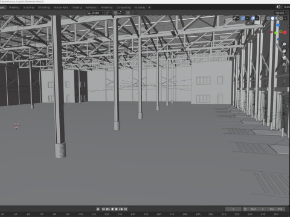Play the animation in reverse
Screen dimensions: 290x217
click(x=112, y=209)
